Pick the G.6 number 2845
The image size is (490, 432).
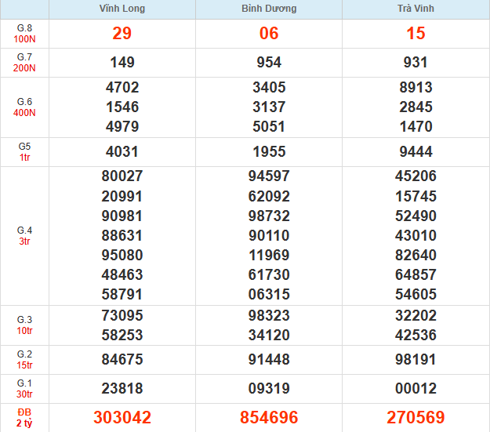(416, 107)
